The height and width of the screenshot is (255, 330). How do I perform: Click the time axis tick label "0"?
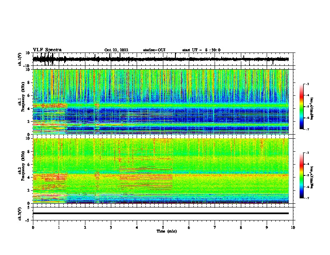tap(33, 227)
